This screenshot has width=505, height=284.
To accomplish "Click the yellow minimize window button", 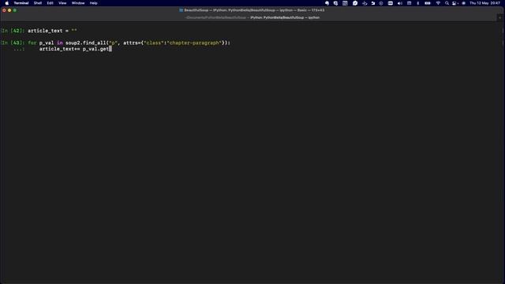I will (9, 10).
